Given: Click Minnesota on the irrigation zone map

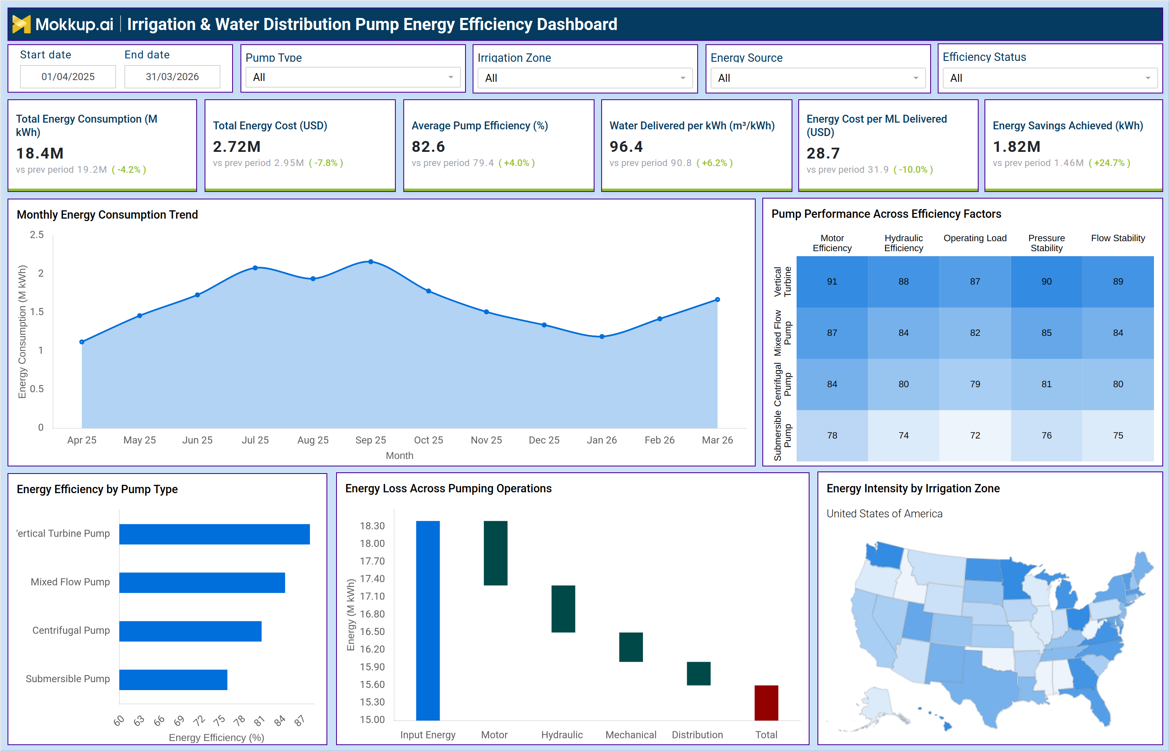Looking at the screenshot, I should (1015, 580).
